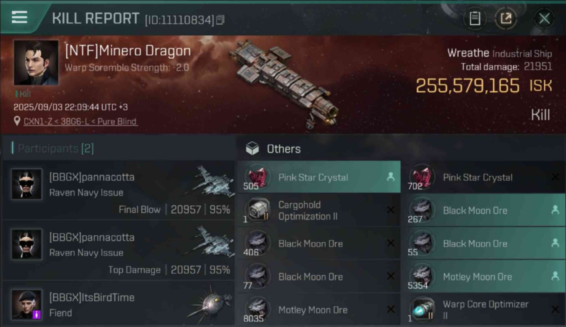
Task: Share the kill report externally
Action: [x=506, y=19]
